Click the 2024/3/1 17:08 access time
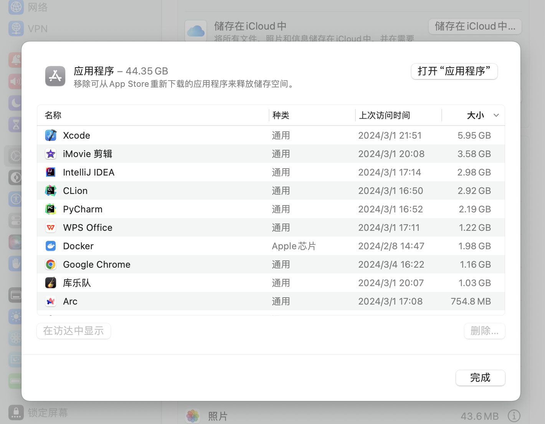Screen dimensions: 545x424 tap(390, 301)
